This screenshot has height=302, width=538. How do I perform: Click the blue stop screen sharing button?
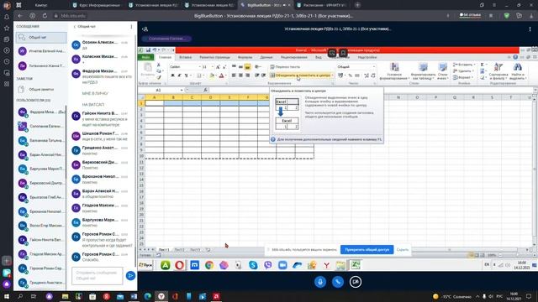tap(367, 250)
